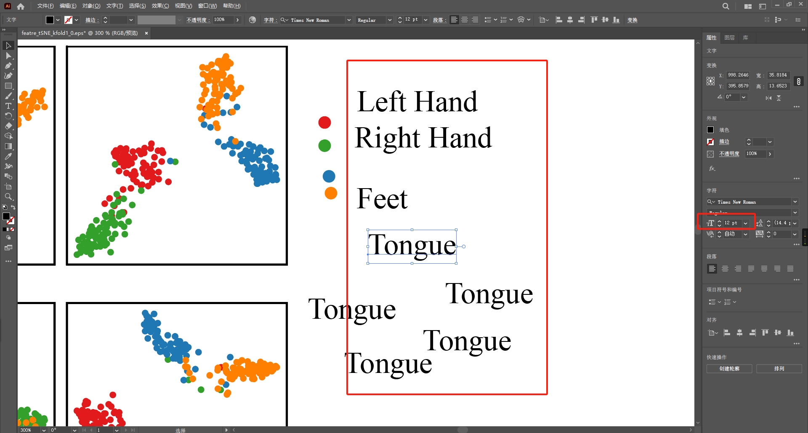Select the Eyedropper tool

8,156
